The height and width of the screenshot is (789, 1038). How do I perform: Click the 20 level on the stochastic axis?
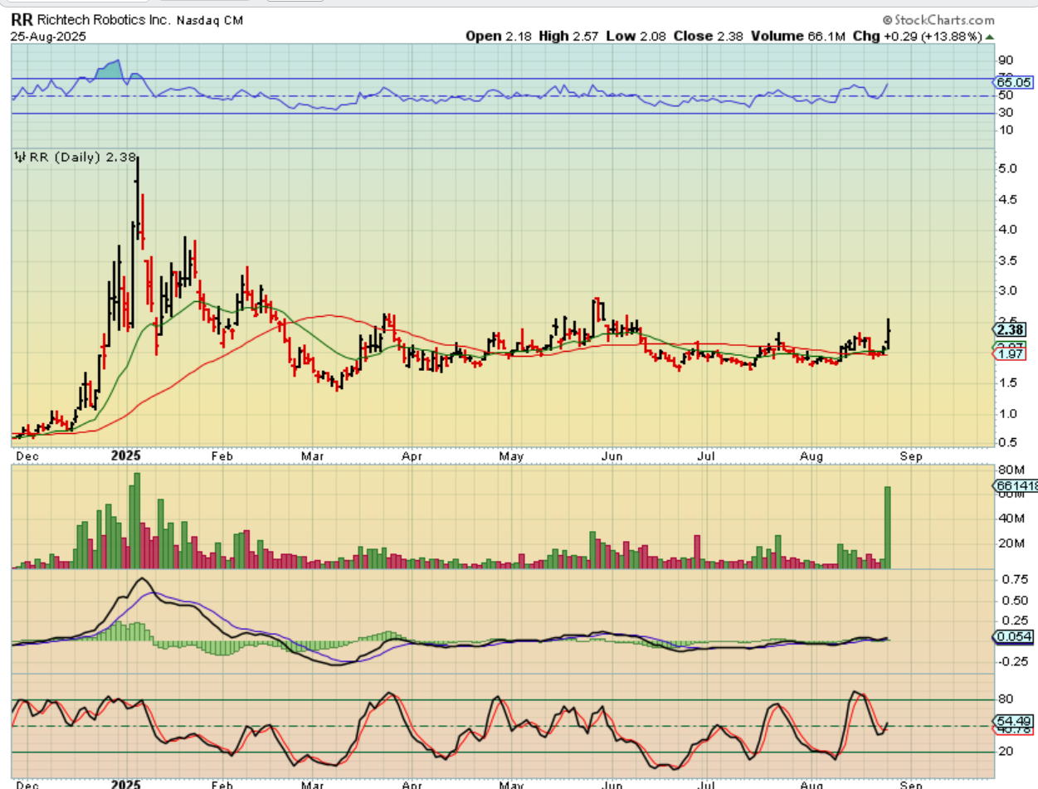pyautogui.click(x=1004, y=751)
